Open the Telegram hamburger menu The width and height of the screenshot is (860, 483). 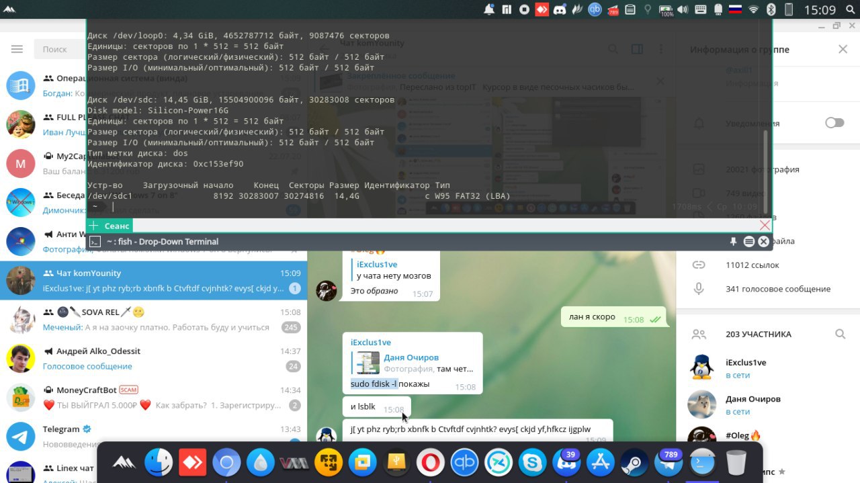click(x=17, y=49)
